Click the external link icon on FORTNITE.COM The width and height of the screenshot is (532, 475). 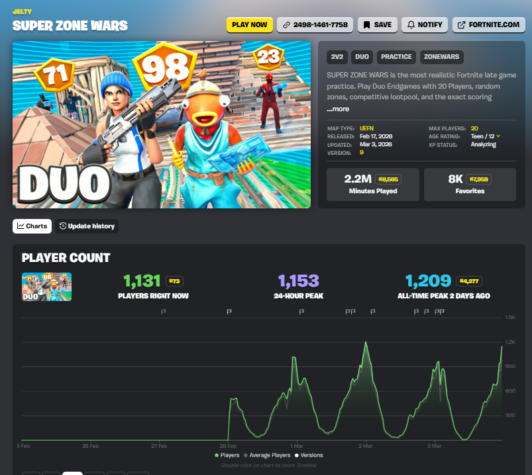tap(461, 24)
